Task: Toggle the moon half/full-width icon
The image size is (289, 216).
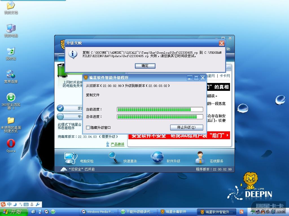Action: 15,204
